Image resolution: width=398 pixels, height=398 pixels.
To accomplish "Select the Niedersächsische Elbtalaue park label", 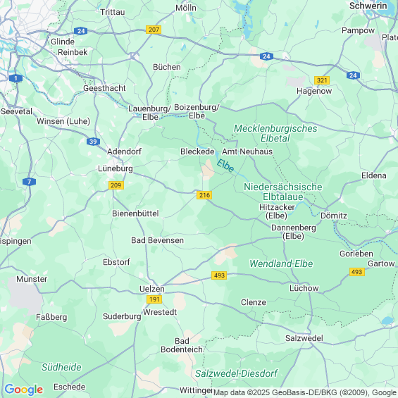I will point(282,192).
